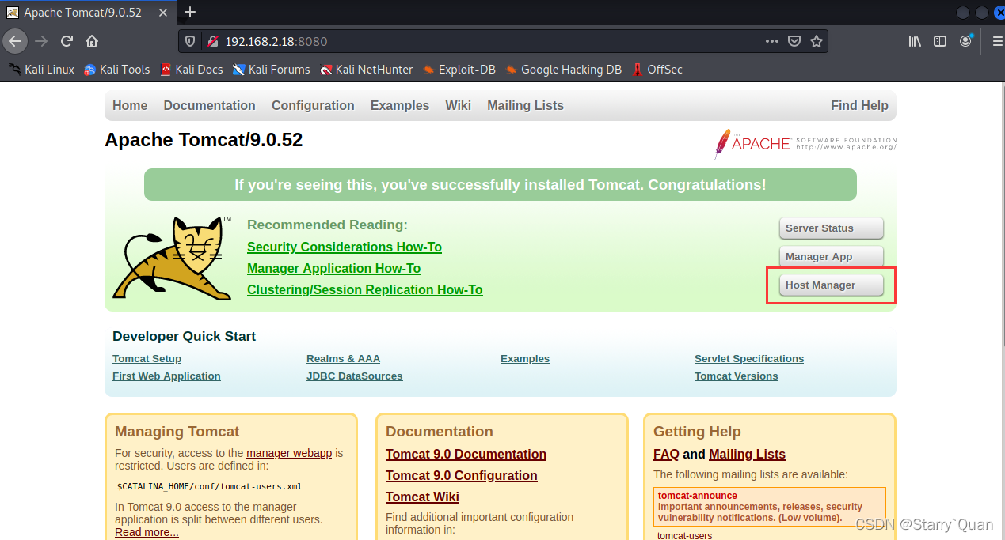Viewport: 1005px width, 540px height.
Task: Open the Tomcat Setup link
Action: click(x=147, y=359)
